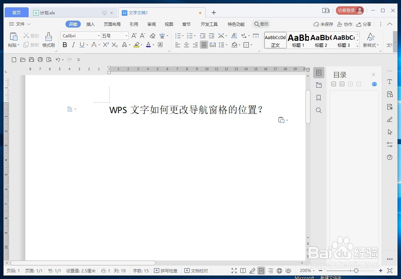401x279 pixels.
Task: Expand numbered list options arrow
Action: (195, 36)
